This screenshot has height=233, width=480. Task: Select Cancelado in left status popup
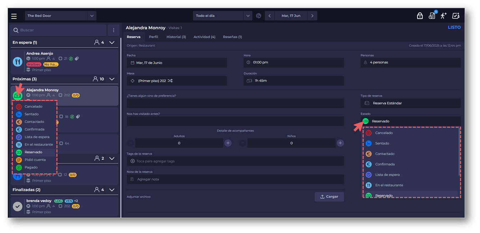click(35, 106)
